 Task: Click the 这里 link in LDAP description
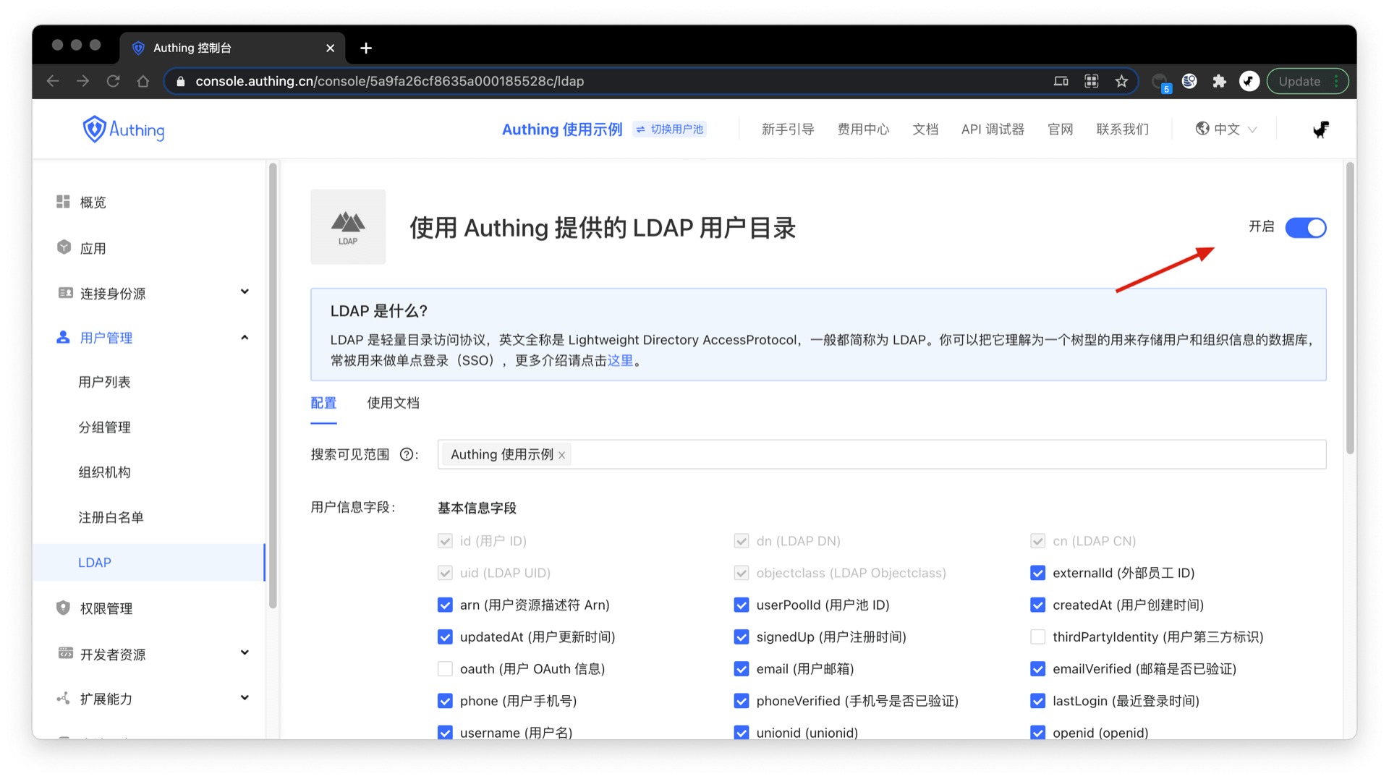(620, 361)
